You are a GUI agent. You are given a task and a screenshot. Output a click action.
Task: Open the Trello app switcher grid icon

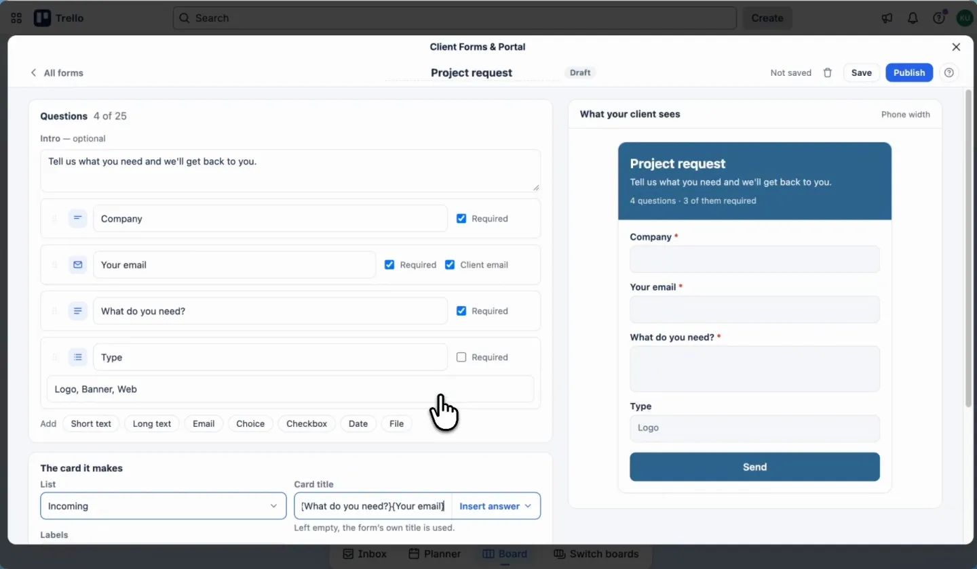click(x=16, y=18)
